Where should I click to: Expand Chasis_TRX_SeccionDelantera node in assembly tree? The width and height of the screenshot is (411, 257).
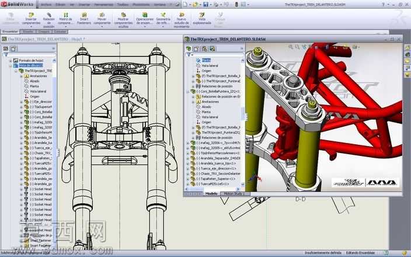pyautogui.click(x=187, y=173)
